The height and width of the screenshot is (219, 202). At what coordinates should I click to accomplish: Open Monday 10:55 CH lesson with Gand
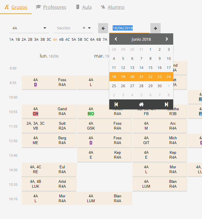pos(49,111)
